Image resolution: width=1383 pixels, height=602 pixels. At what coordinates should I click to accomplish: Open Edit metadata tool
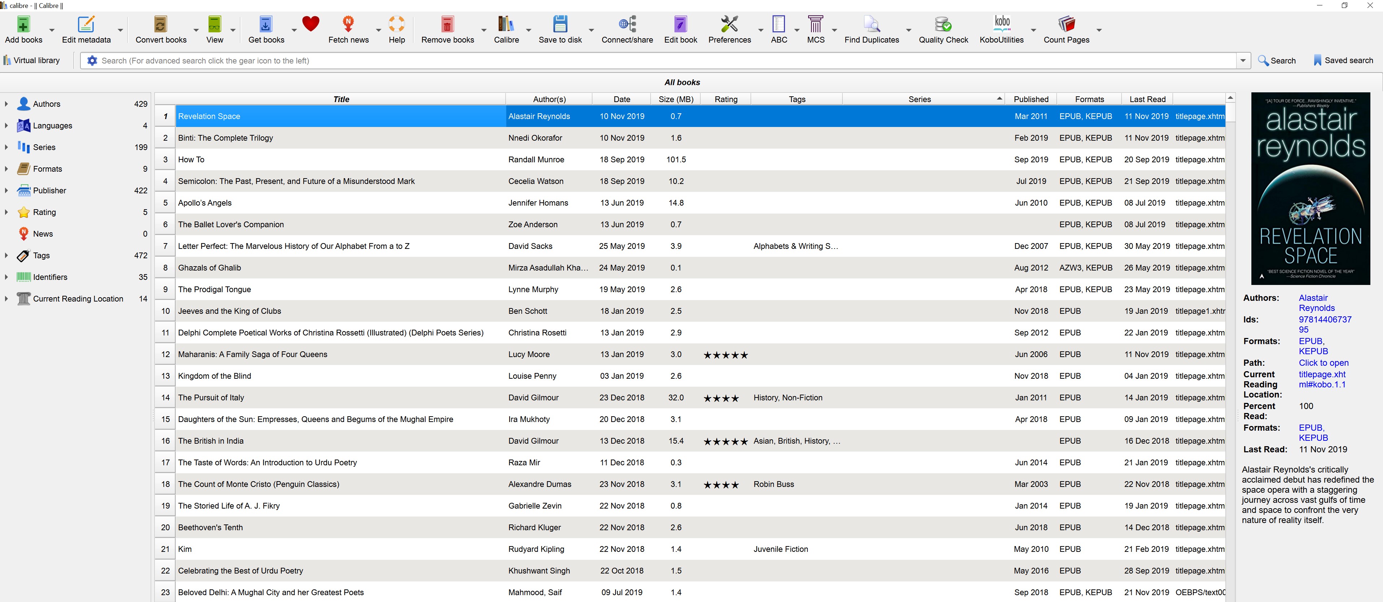tap(86, 25)
